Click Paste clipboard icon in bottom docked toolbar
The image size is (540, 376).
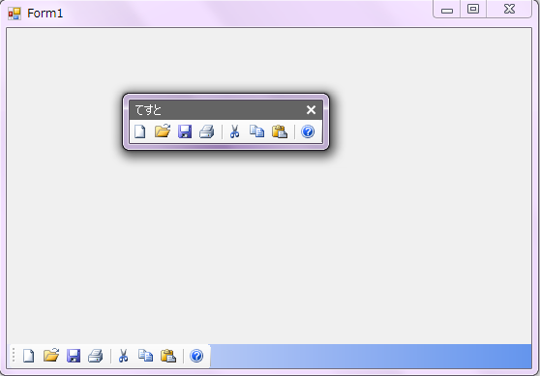pos(168,356)
